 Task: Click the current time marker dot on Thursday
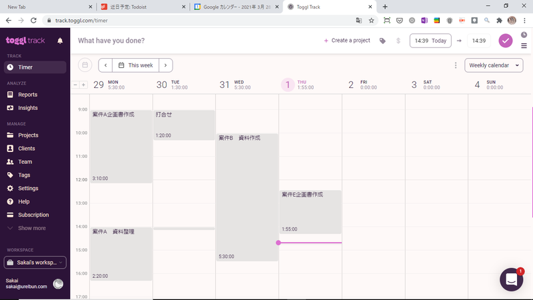coord(278,243)
